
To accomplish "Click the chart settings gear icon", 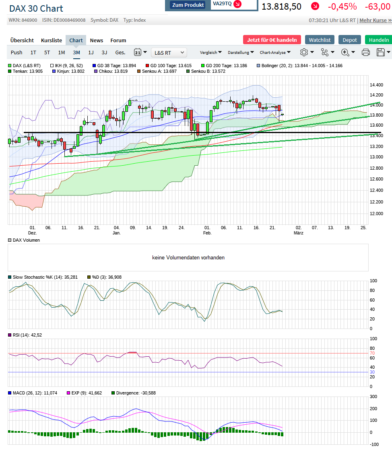I will 304,52.
